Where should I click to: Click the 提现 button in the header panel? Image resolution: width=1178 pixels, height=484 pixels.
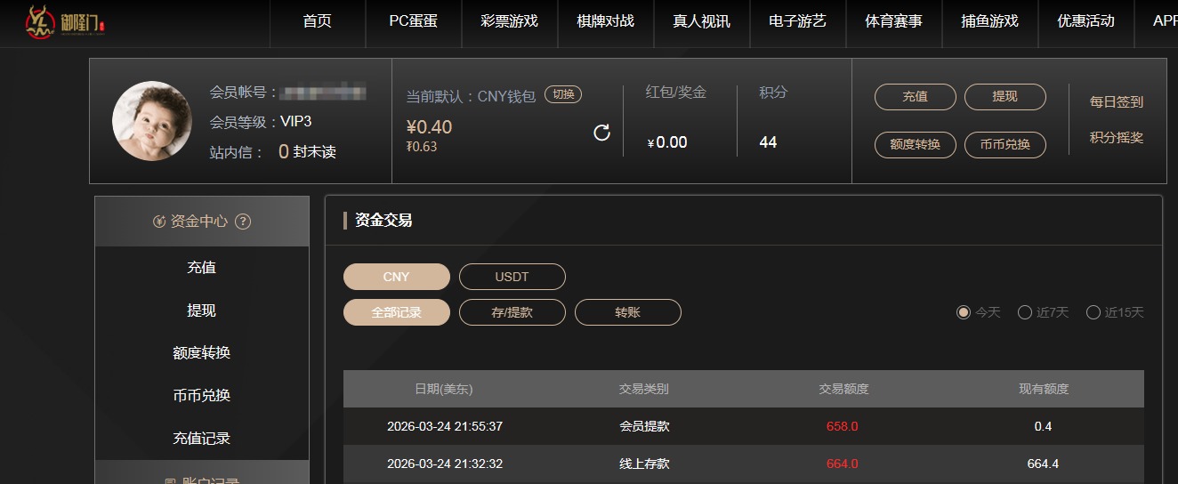pos(1005,97)
